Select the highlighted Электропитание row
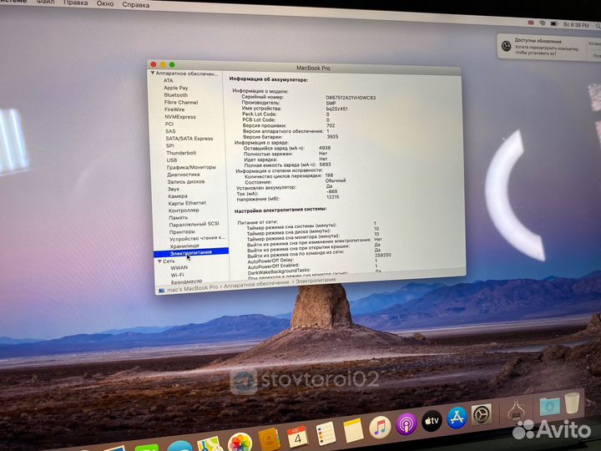The width and height of the screenshot is (601, 451). (191, 252)
